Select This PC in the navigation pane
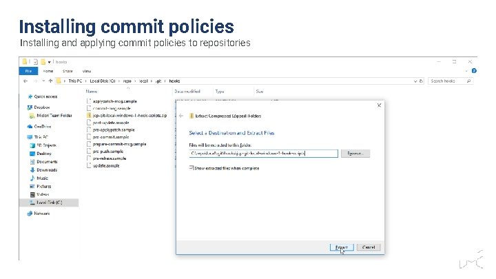This screenshot has width=496, height=279. (x=38, y=137)
